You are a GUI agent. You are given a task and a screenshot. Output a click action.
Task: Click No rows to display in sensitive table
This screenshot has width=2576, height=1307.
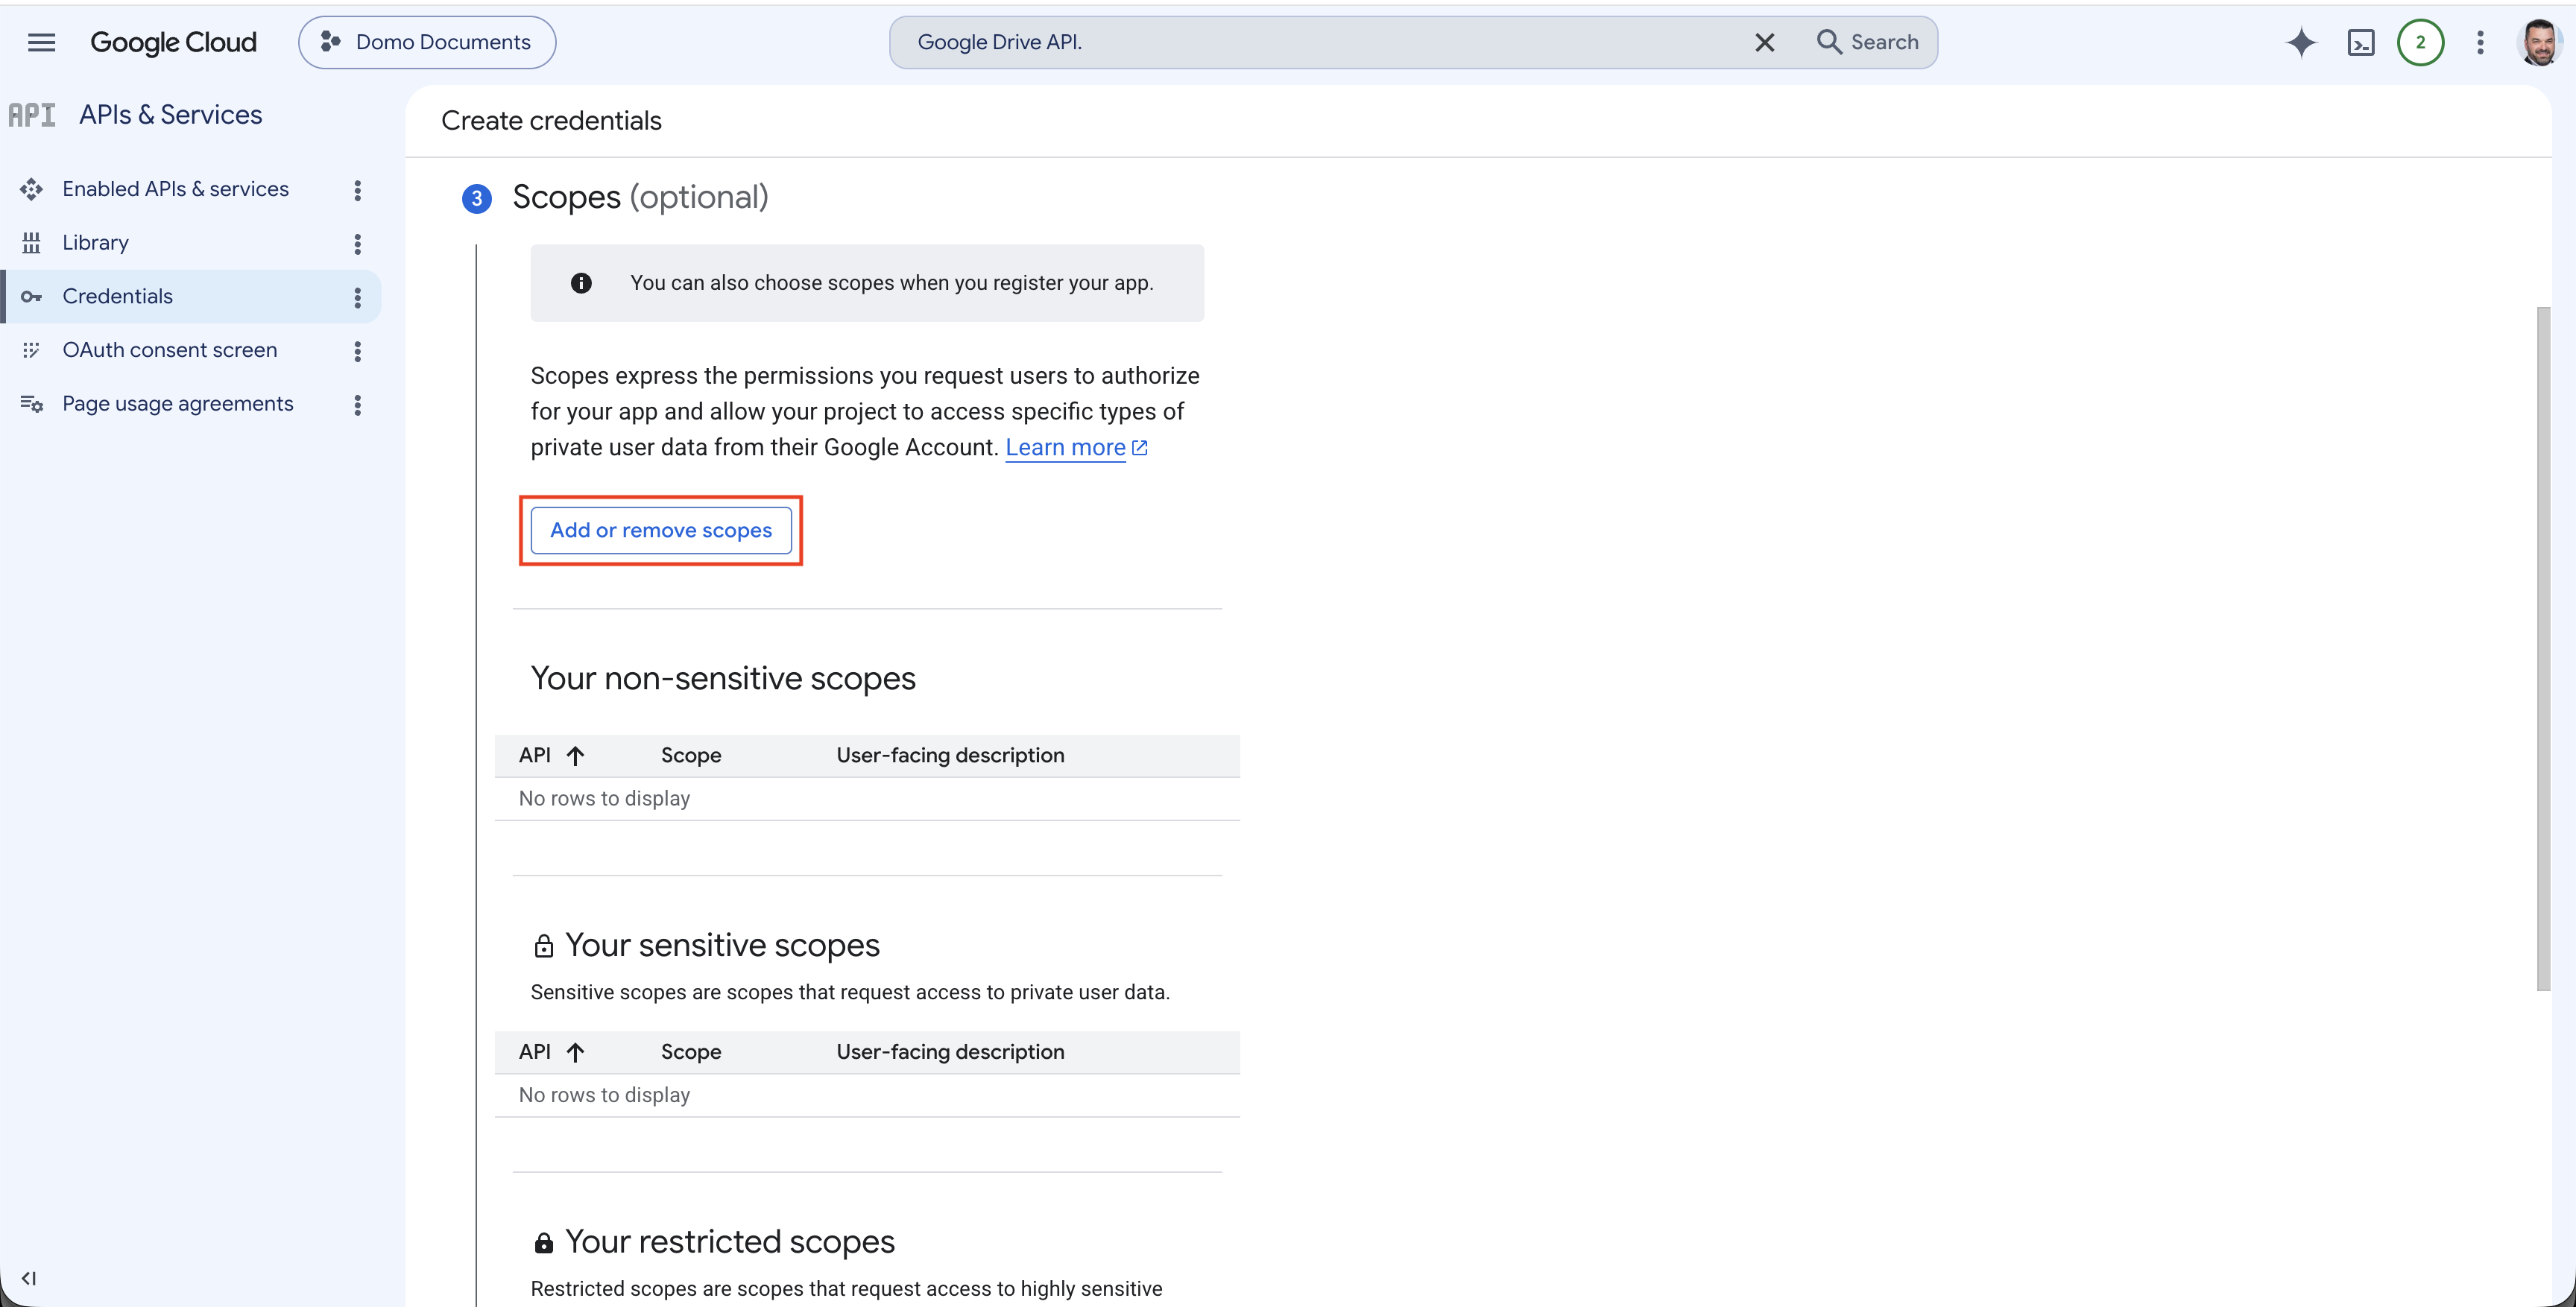click(604, 1095)
